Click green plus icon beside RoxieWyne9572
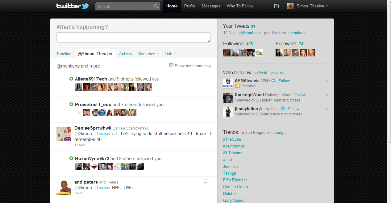391x203 pixels. 71,159
